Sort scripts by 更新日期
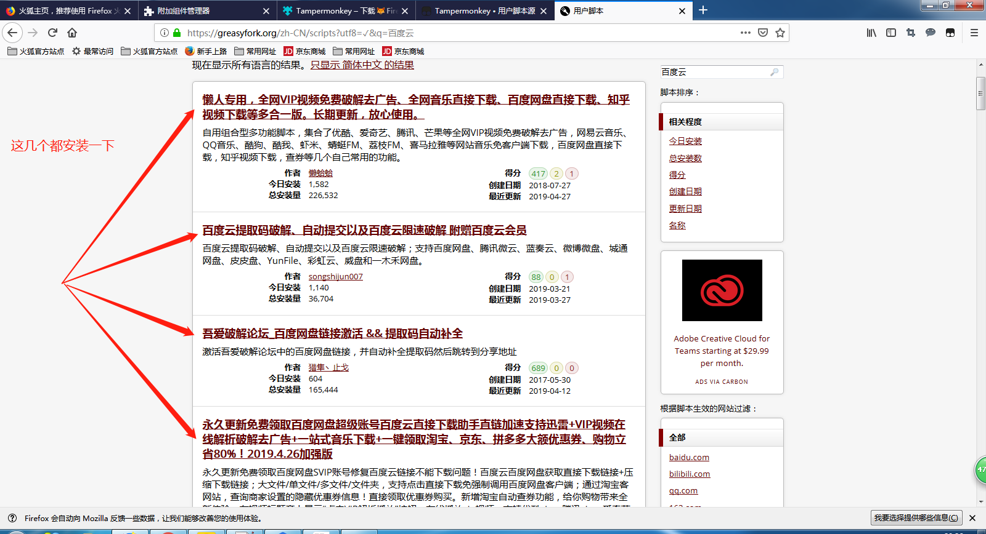The width and height of the screenshot is (986, 534). (685, 209)
